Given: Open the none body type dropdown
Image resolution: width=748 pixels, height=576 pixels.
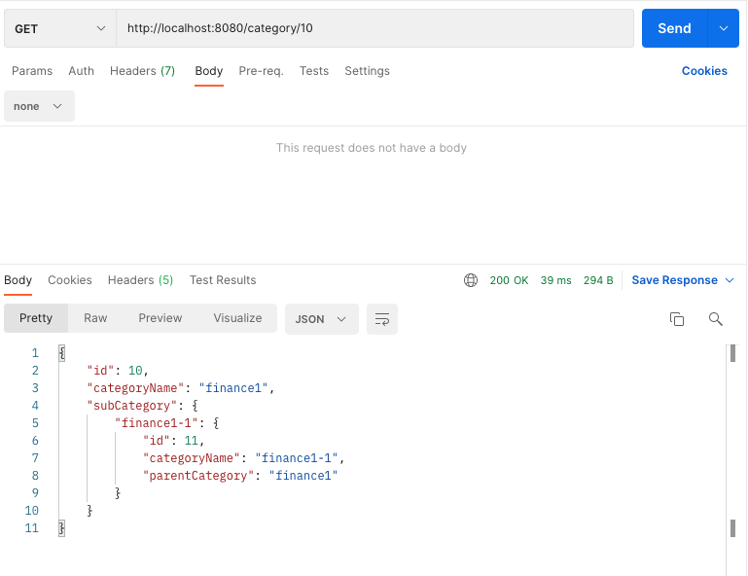Looking at the screenshot, I should 39,106.
